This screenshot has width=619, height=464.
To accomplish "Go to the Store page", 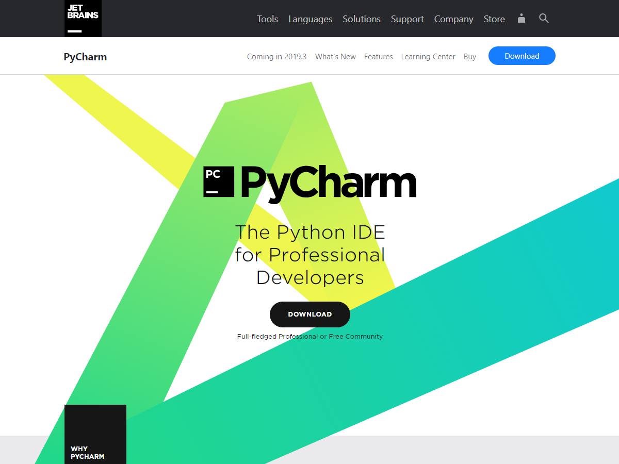I will tap(494, 19).
